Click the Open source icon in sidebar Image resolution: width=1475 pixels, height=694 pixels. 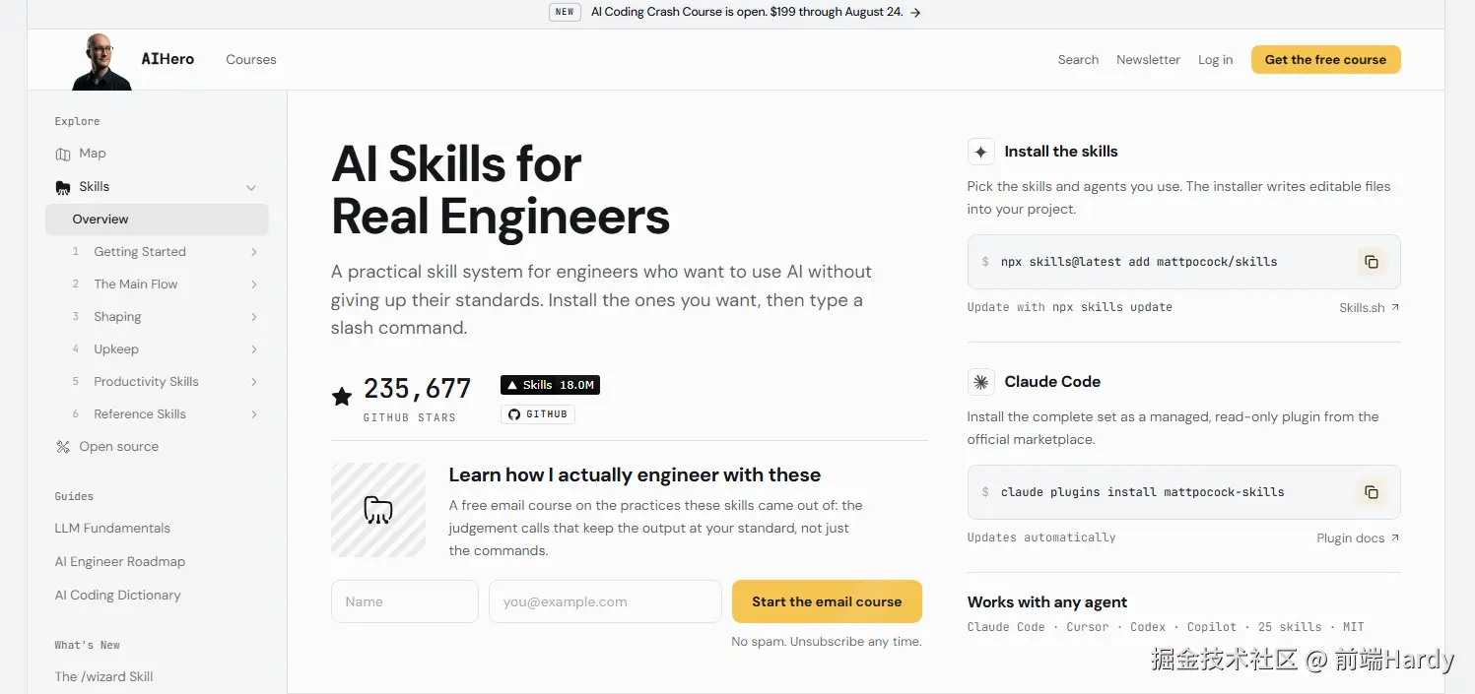63,447
